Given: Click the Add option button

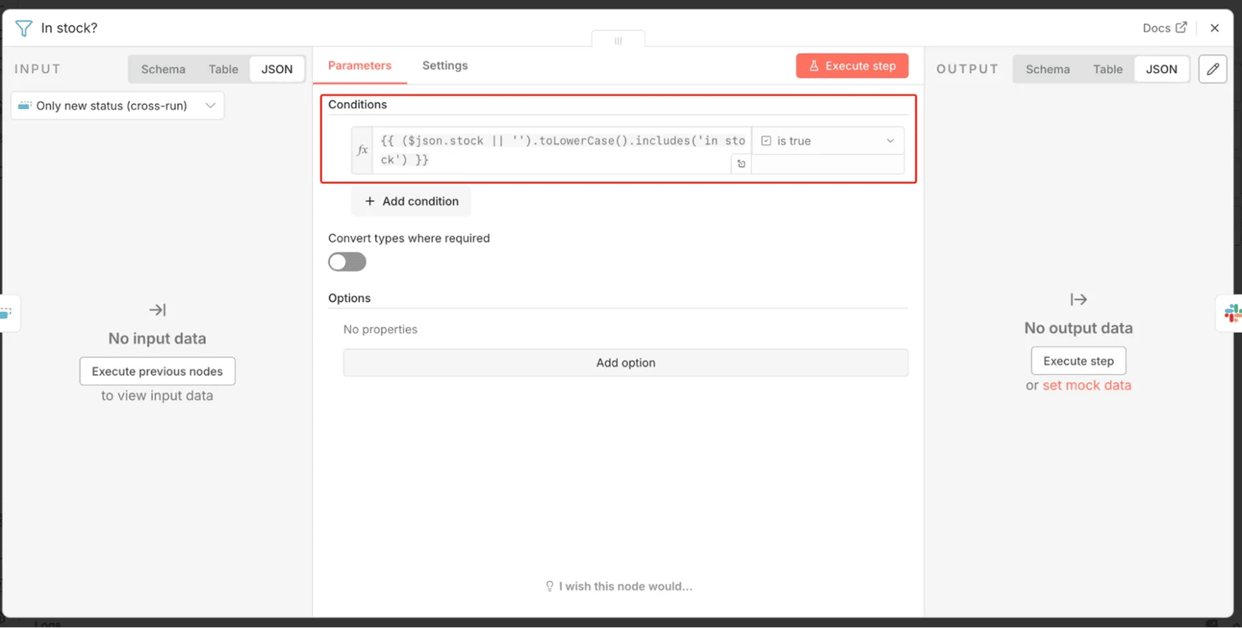Looking at the screenshot, I should tap(626, 362).
